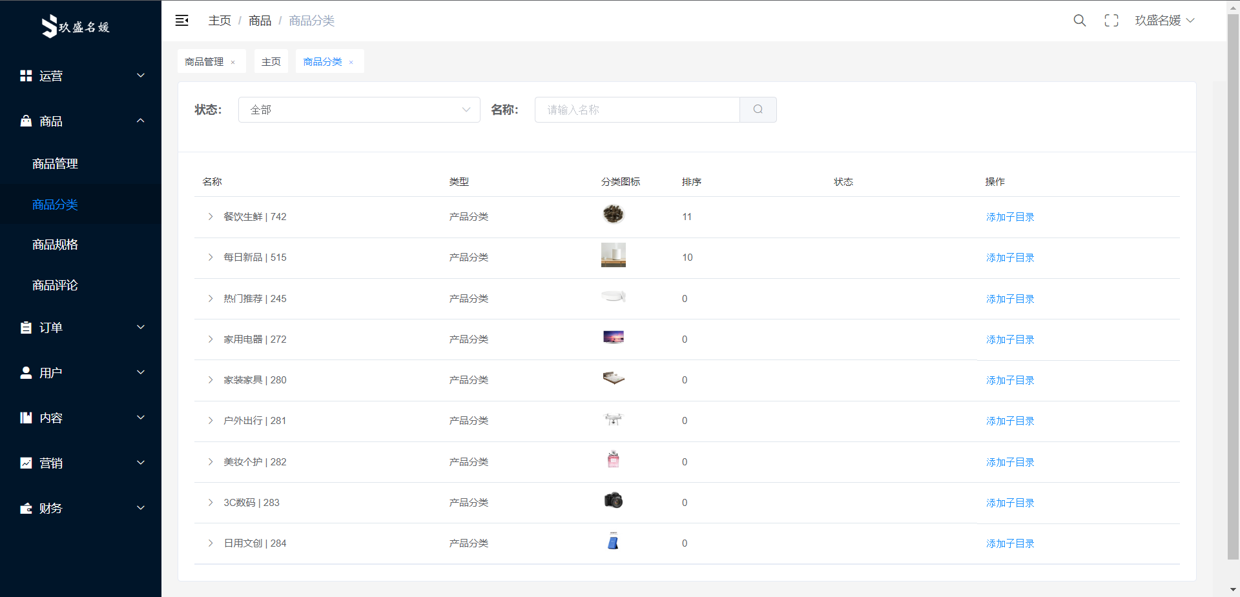Expand the 营销 sidebar menu
The width and height of the screenshot is (1240, 597).
coord(81,463)
